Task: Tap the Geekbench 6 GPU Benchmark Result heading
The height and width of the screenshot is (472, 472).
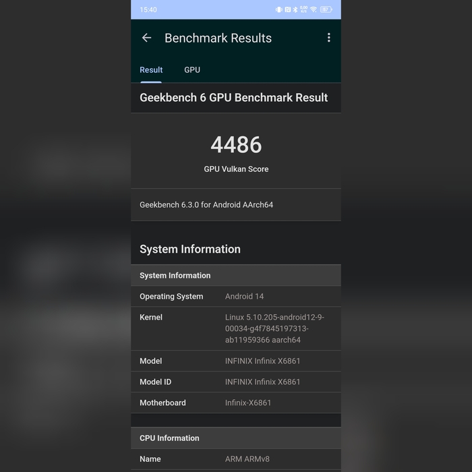Action: coord(233,98)
